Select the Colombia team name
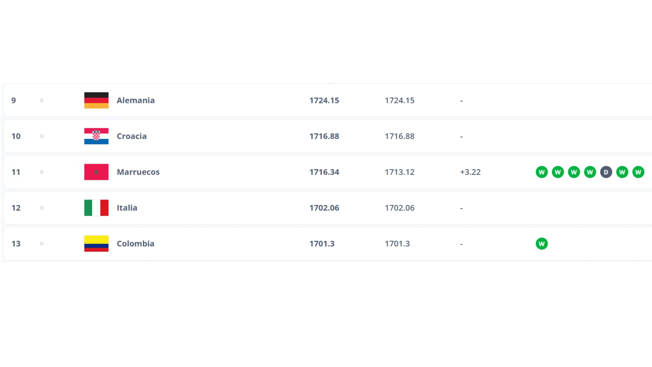Viewport: 652px width, 367px height. [135, 244]
